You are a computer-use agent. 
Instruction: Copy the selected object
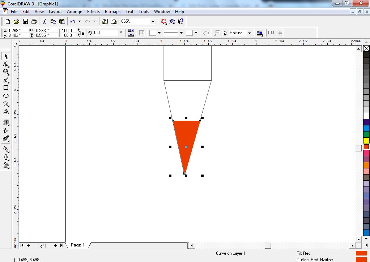click(53, 21)
